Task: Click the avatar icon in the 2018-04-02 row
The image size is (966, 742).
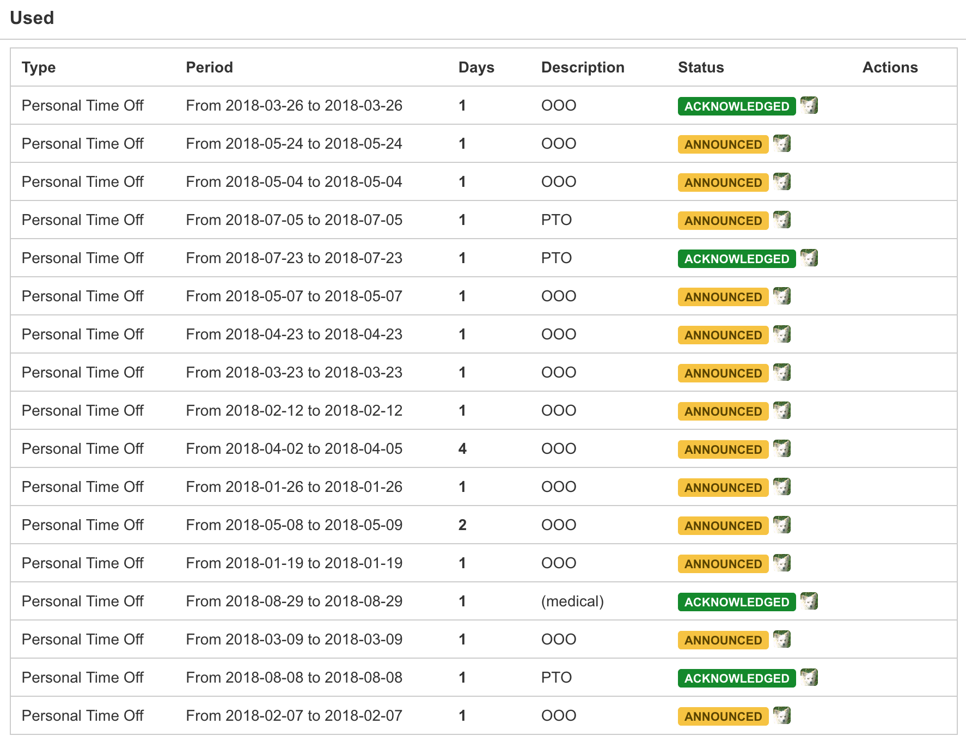Action: pyautogui.click(x=782, y=448)
